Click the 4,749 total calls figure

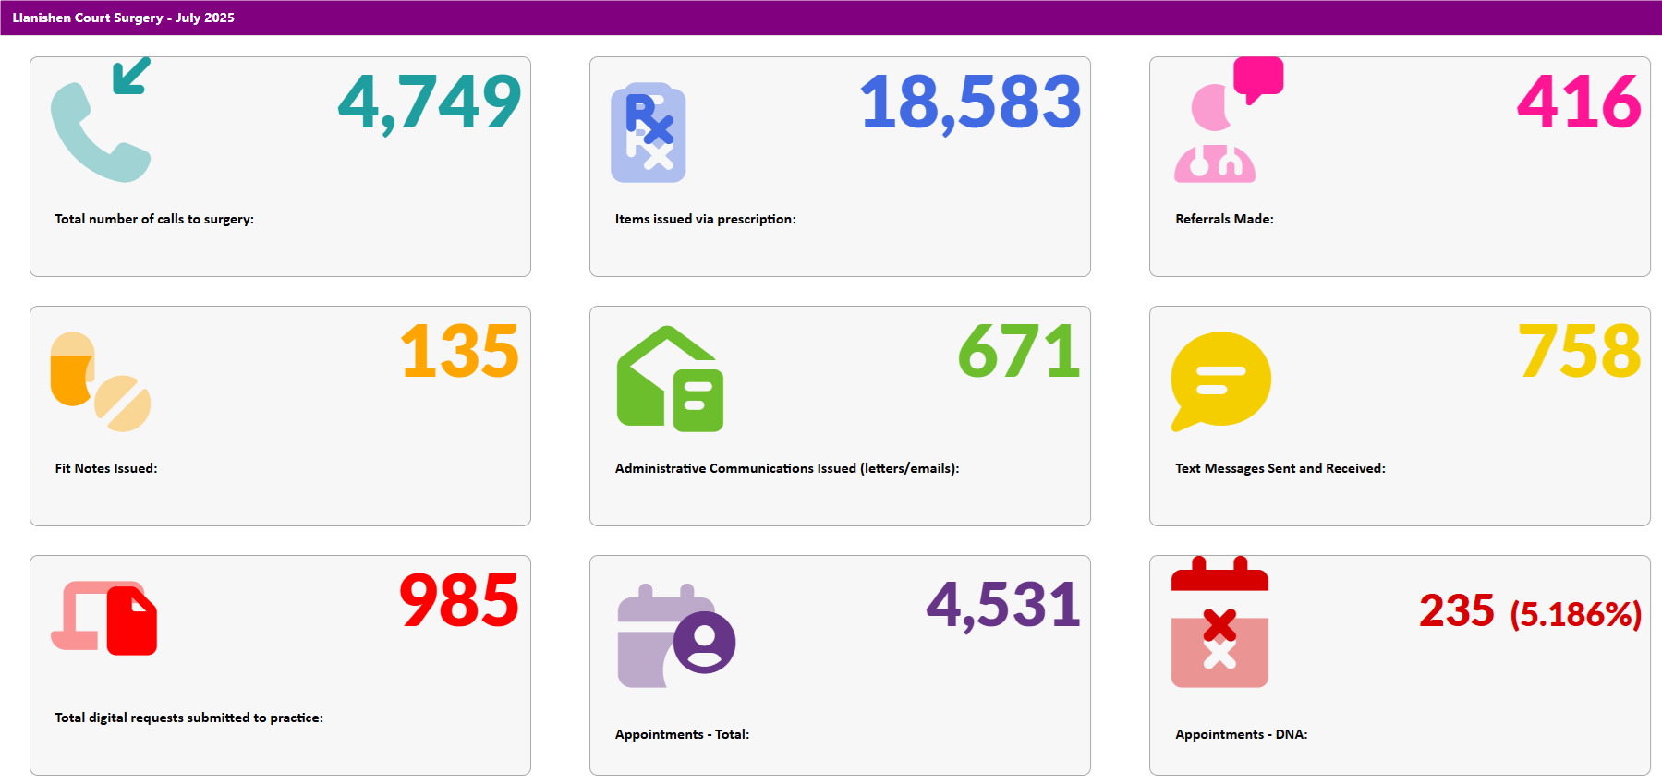(430, 103)
